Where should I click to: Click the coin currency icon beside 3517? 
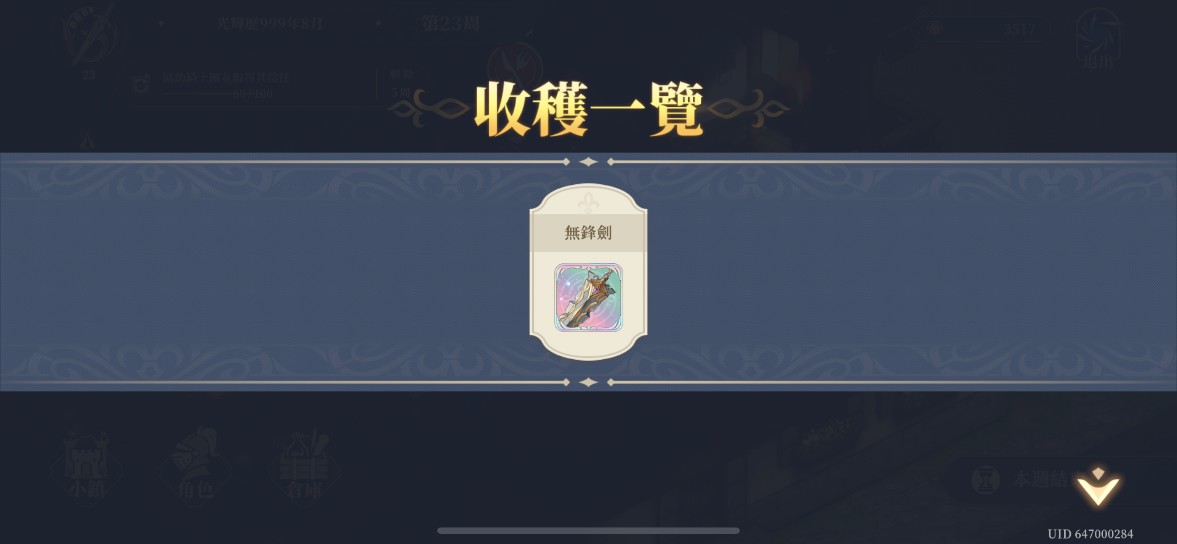(934, 29)
